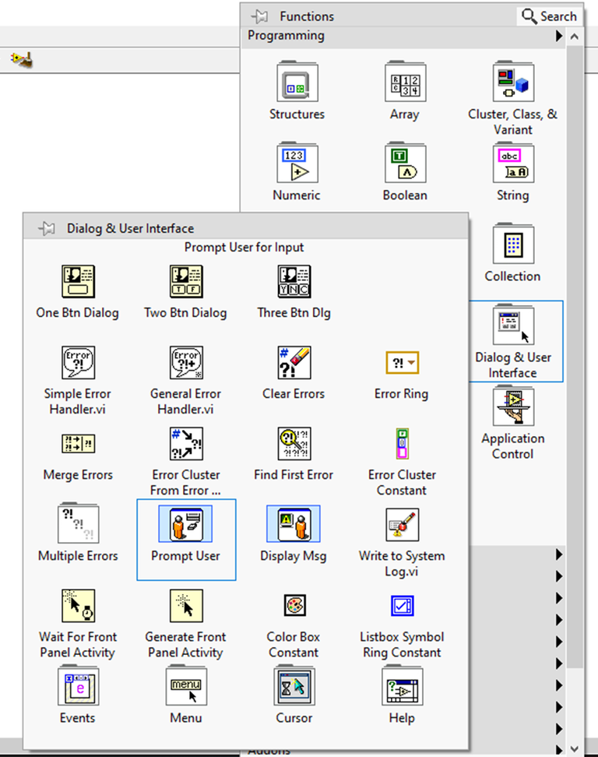Screen dimensions: 598x757
Task: Open Cluster, Class, & Variant palette
Action: click(513, 82)
